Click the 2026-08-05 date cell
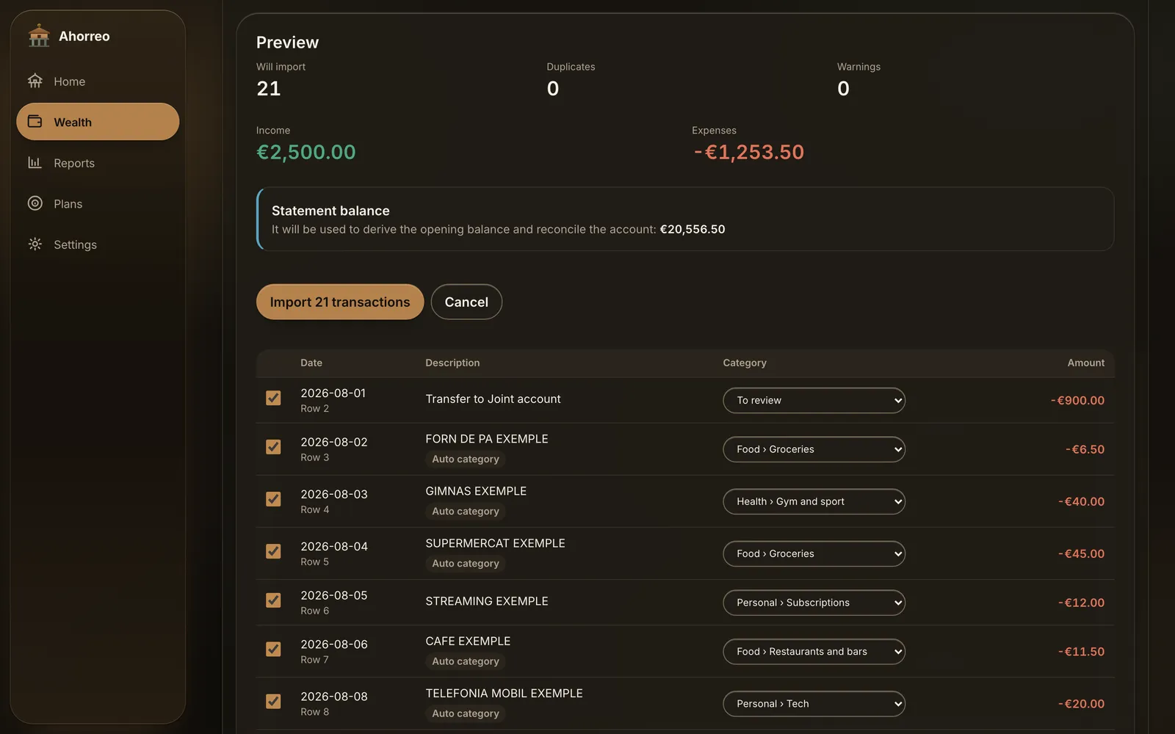This screenshot has height=734, width=1175. pyautogui.click(x=334, y=595)
